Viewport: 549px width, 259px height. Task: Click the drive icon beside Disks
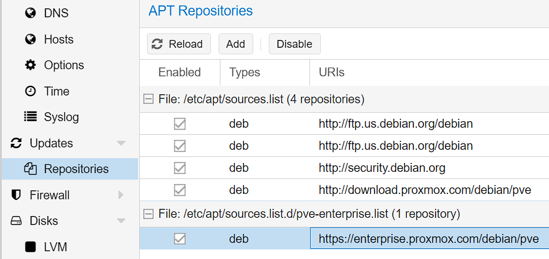(x=16, y=221)
